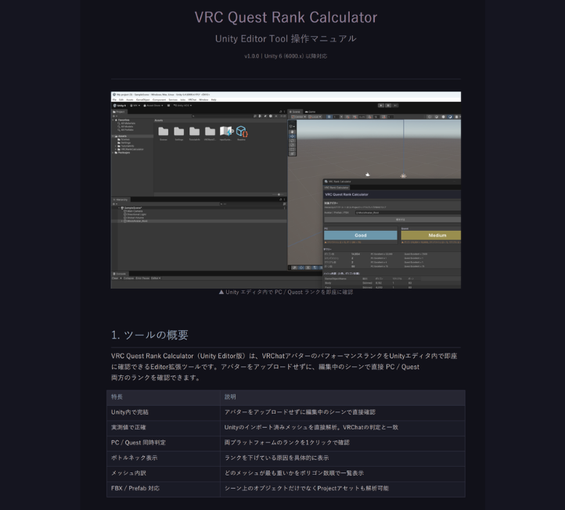Open the Asset Store dropdown
Screen dimensions: 565x510
pos(153,106)
